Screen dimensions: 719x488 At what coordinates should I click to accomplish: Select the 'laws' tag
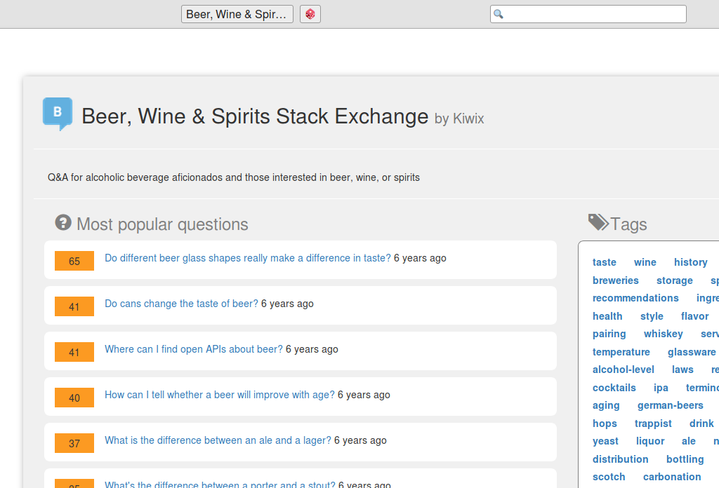tap(682, 370)
